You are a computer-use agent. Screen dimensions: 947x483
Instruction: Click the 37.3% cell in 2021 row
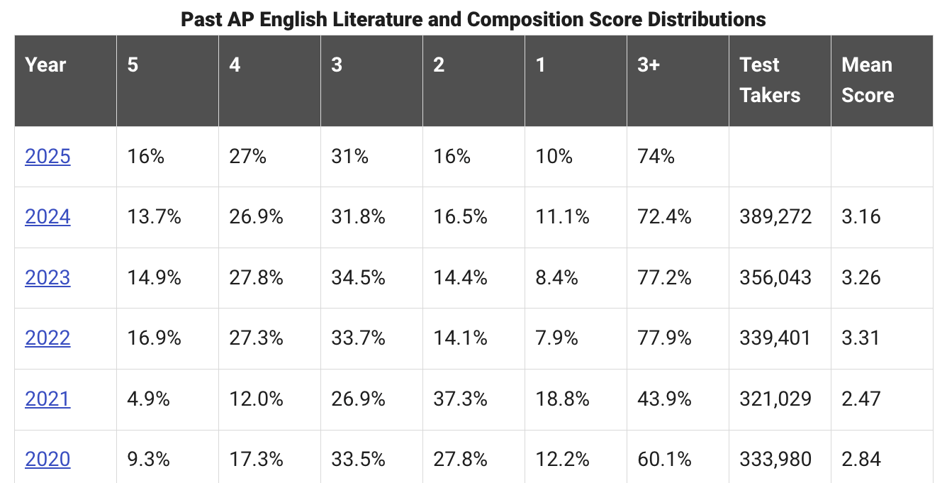[460, 399]
